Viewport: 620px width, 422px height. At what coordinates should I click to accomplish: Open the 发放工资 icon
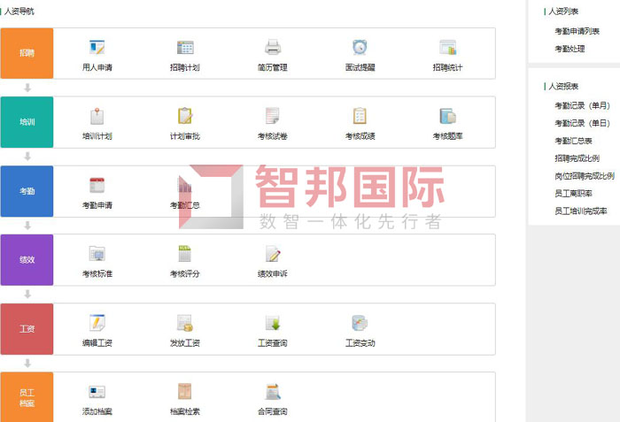pos(184,324)
